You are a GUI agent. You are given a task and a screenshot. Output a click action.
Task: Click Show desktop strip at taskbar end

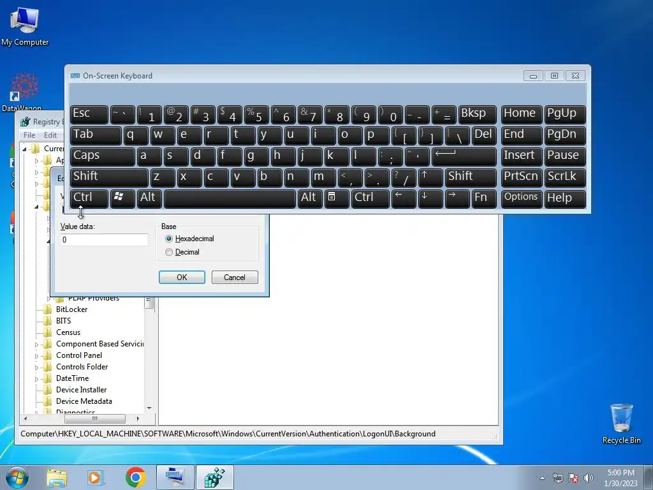click(x=649, y=478)
